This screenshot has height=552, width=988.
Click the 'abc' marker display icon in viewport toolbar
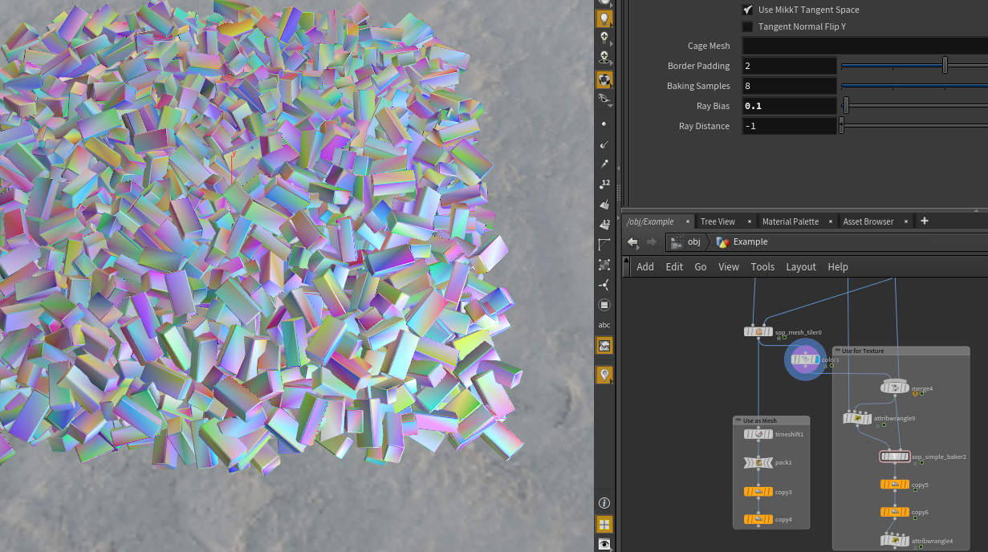coord(604,324)
